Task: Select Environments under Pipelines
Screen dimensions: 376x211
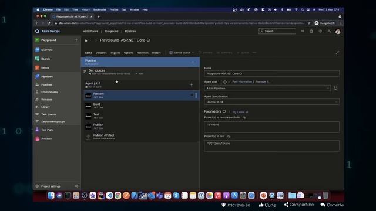Action: (x=49, y=92)
